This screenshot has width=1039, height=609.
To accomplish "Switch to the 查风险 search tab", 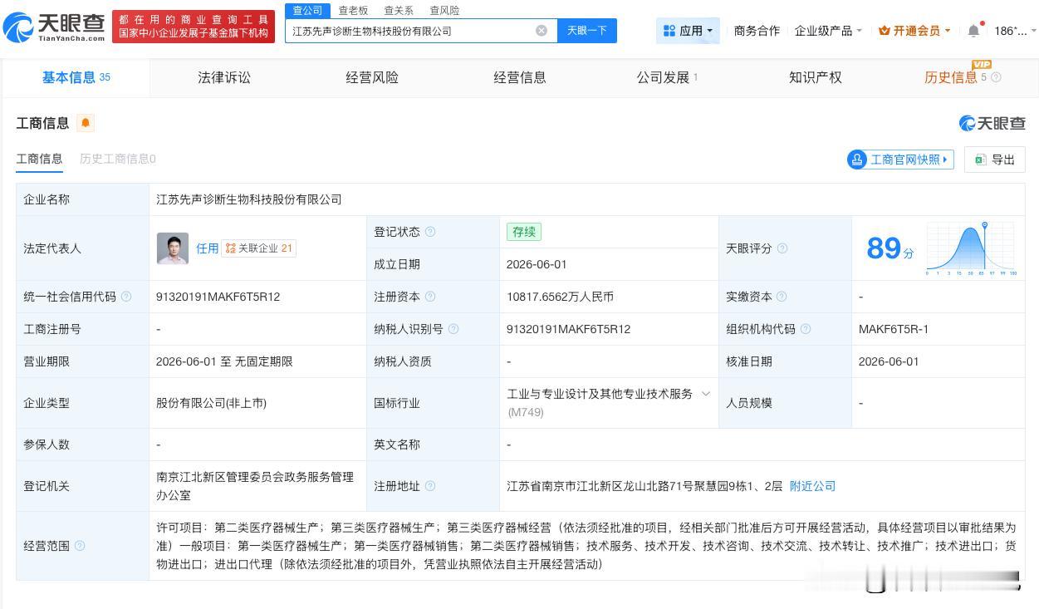I will (x=444, y=11).
